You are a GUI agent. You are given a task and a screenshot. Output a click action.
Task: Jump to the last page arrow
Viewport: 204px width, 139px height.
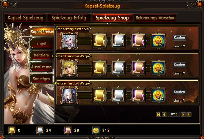(189, 114)
